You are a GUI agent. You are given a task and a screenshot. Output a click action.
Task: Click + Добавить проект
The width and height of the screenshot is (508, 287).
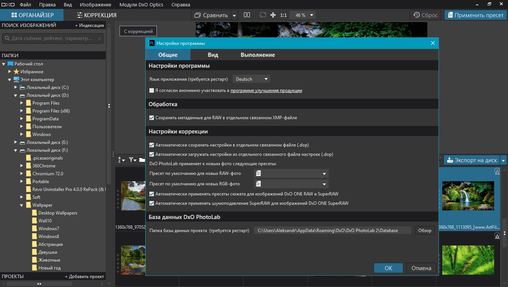[84, 277]
